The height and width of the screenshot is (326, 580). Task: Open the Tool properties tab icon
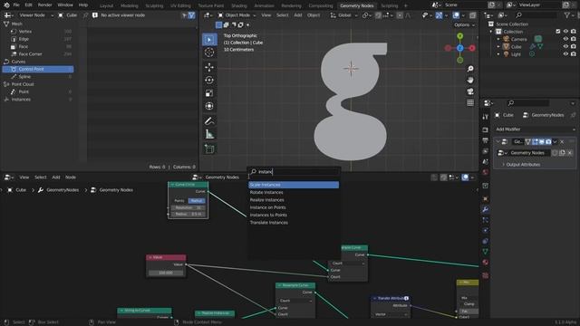click(486, 117)
